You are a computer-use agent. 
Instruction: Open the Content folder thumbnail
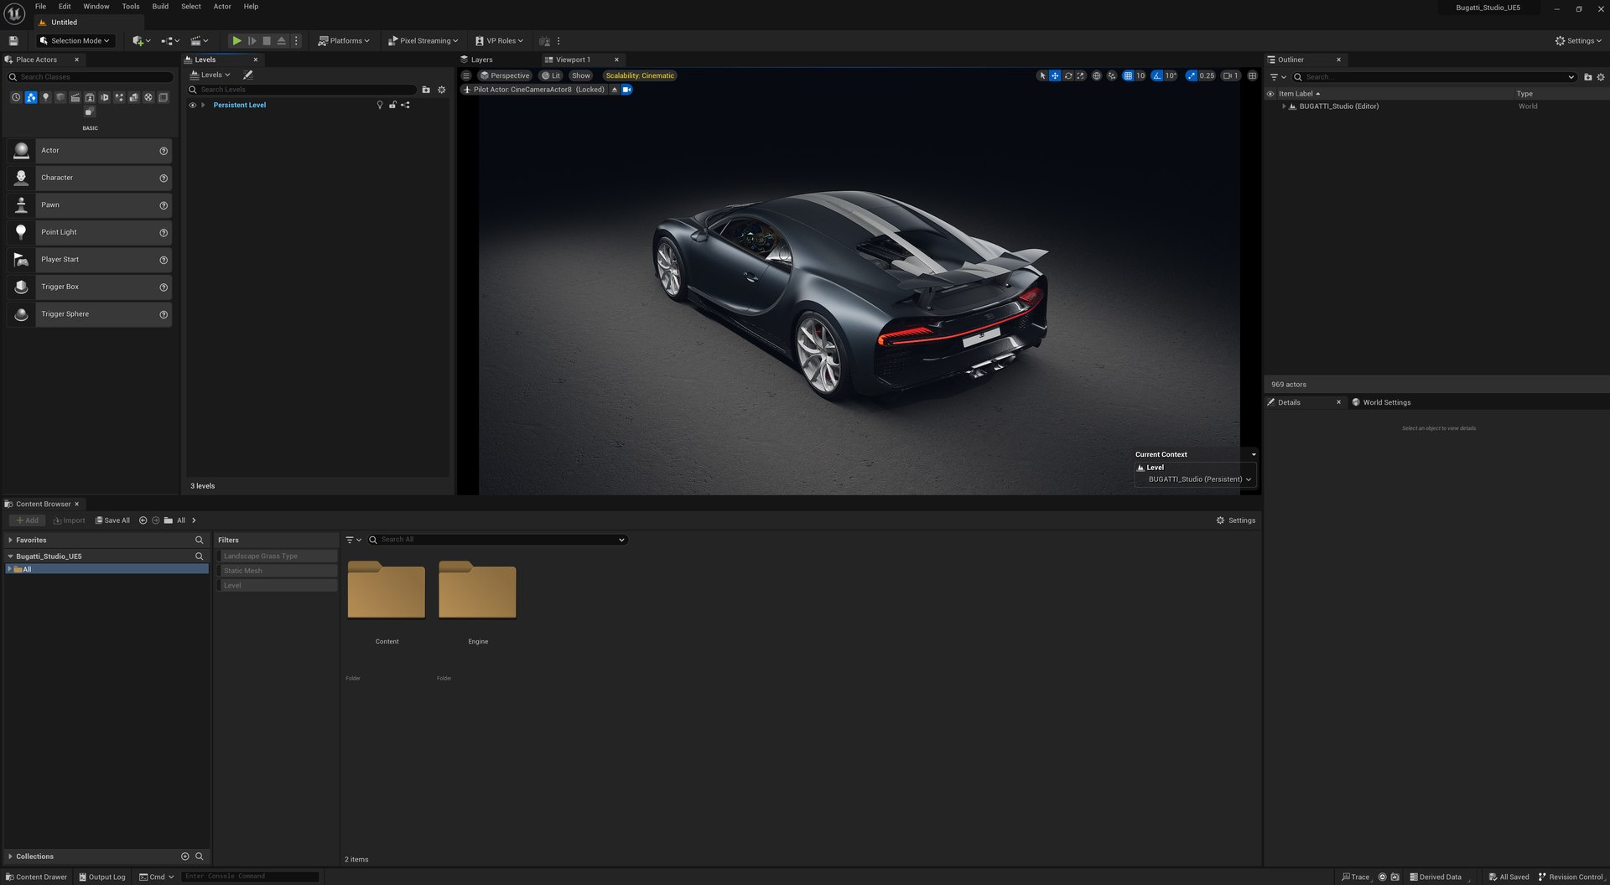(387, 591)
